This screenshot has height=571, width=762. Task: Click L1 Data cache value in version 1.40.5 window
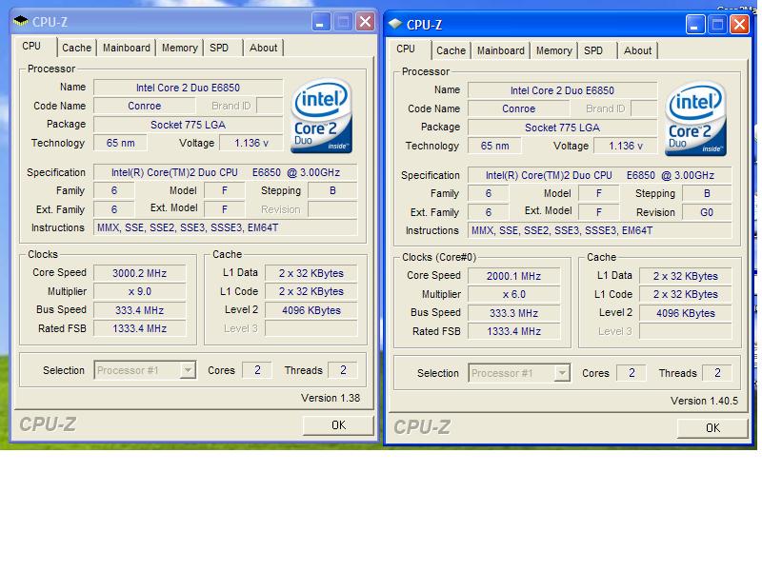coord(685,276)
